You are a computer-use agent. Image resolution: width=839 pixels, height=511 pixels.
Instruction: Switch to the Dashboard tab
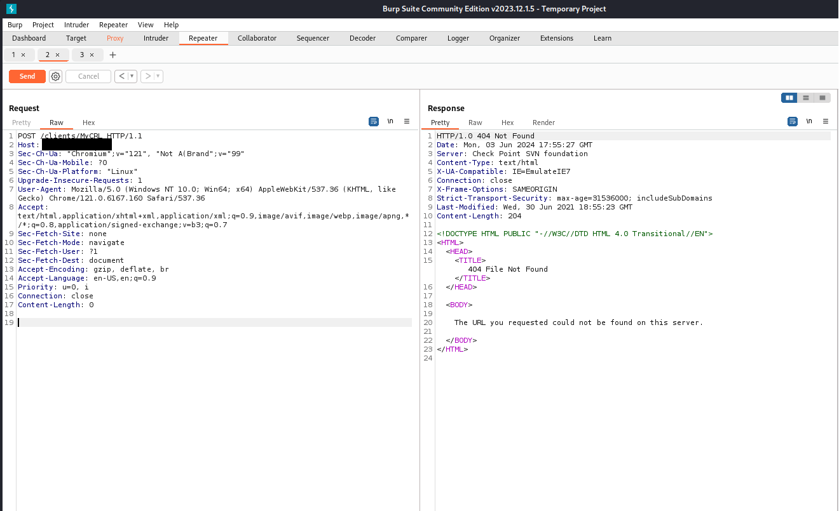click(29, 38)
